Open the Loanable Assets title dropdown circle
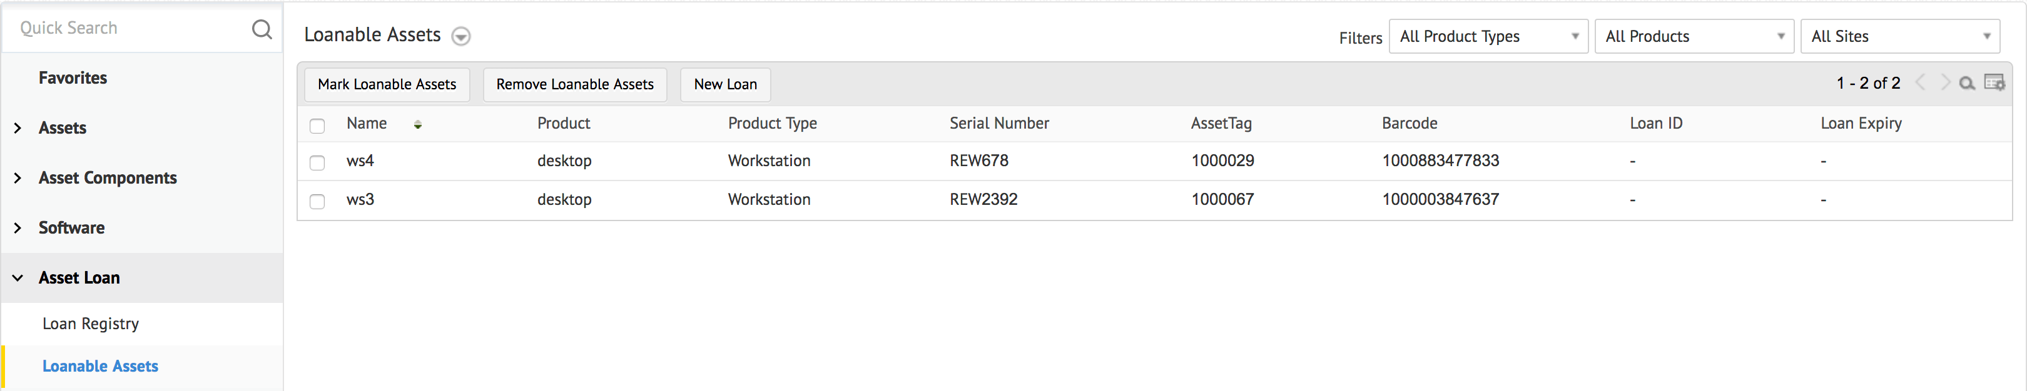 [461, 36]
